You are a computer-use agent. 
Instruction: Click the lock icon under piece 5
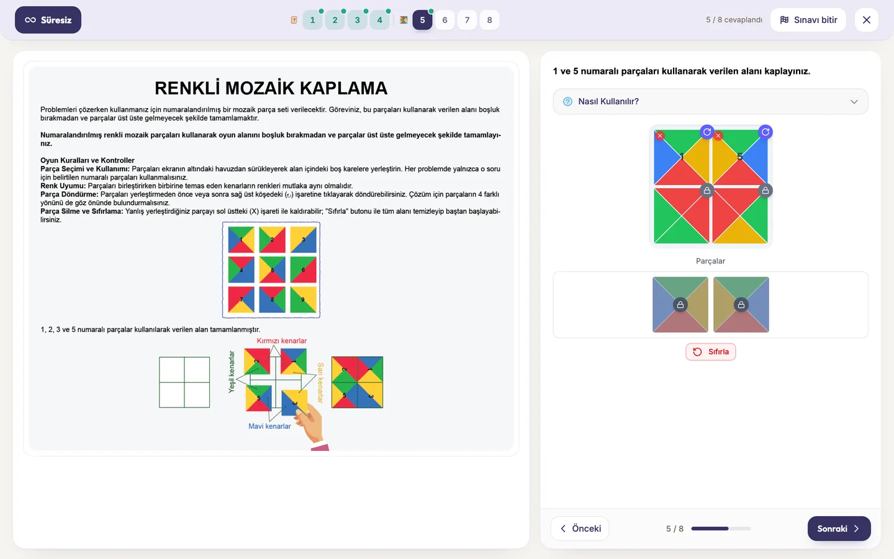tap(765, 191)
